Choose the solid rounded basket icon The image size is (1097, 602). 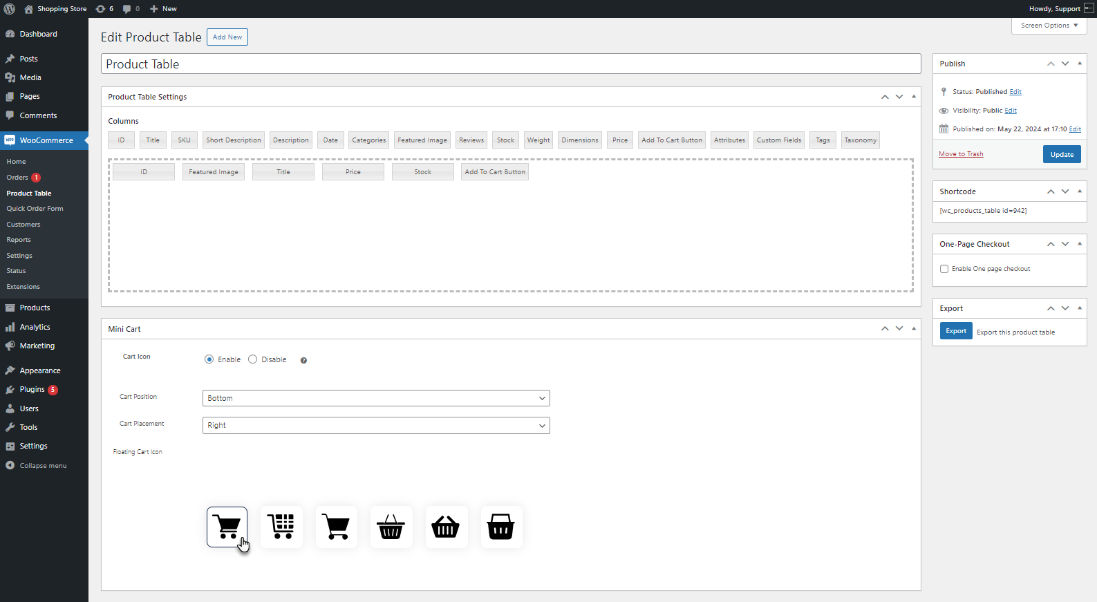447,527
